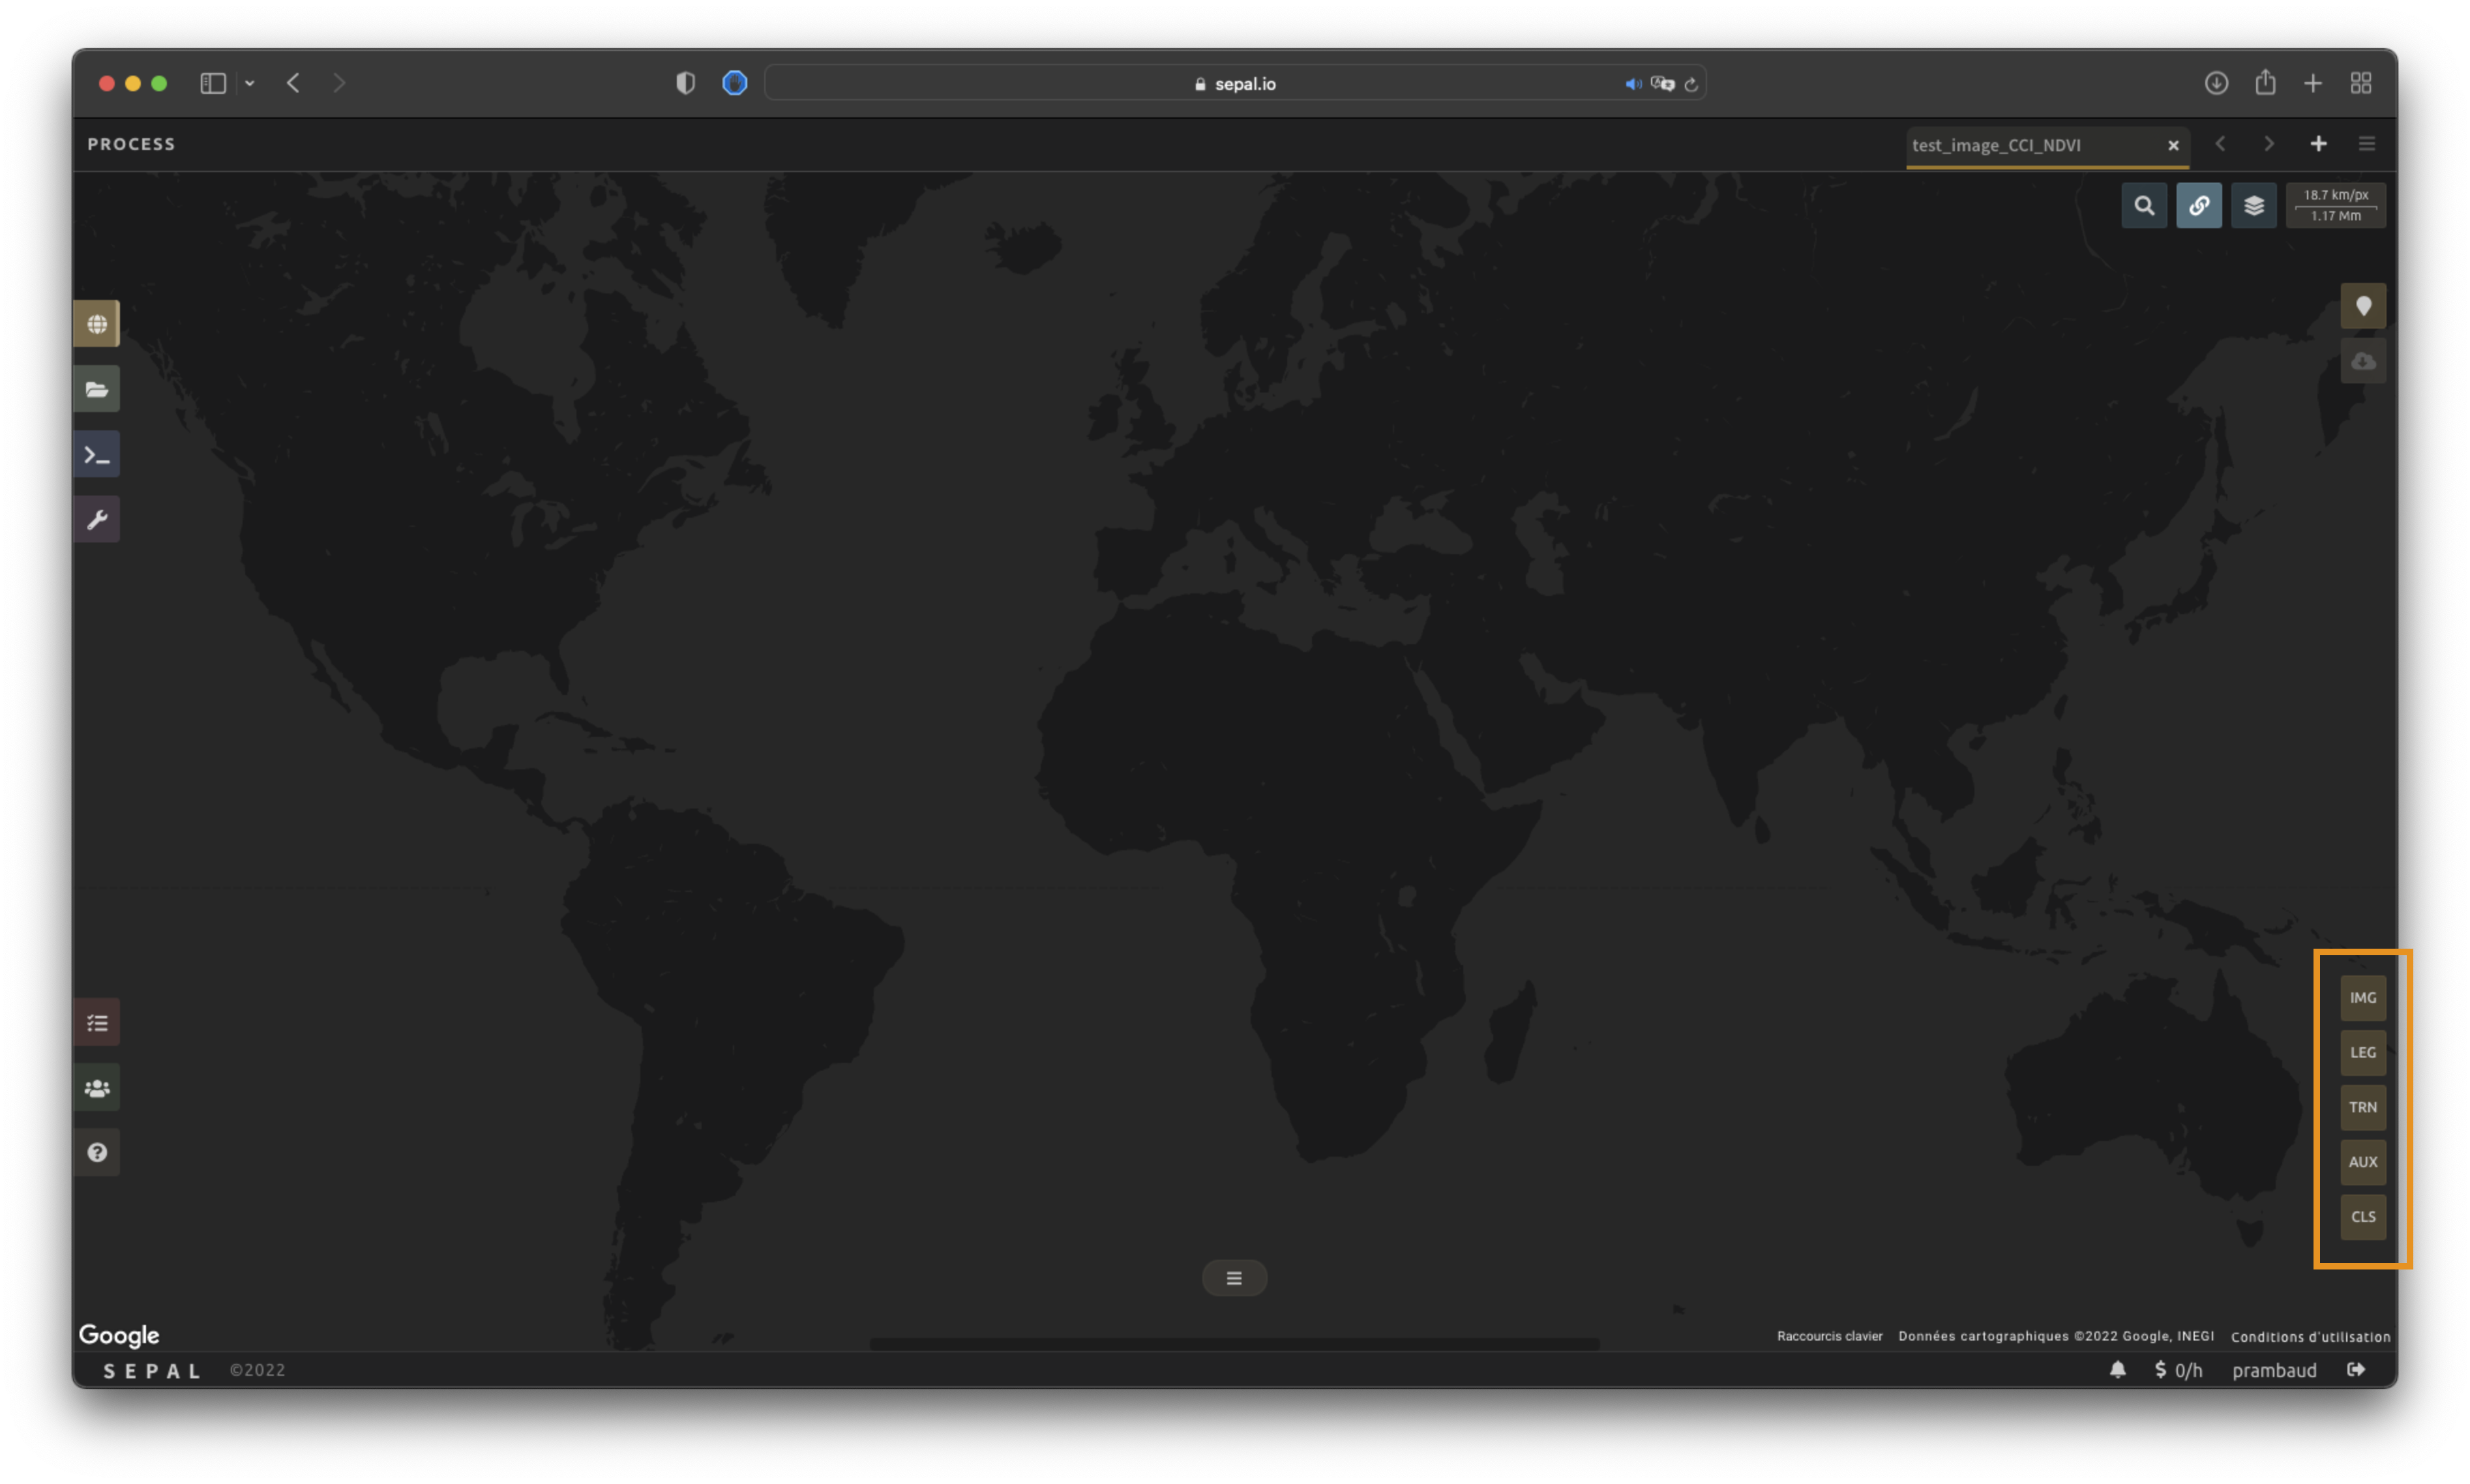Toggle the linked maps button
The height and width of the screenshot is (1484, 2470).
pos(2199,206)
